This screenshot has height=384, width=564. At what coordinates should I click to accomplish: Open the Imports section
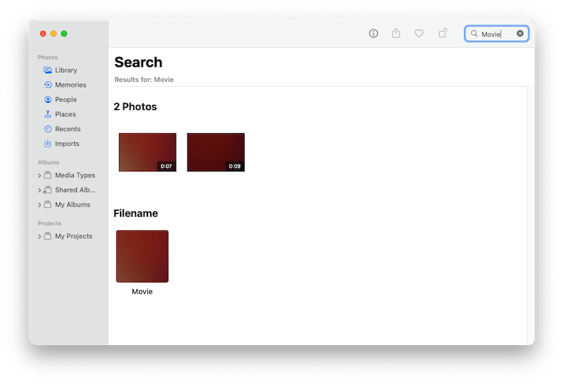click(67, 144)
